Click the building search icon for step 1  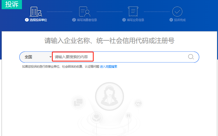pos(36,12)
